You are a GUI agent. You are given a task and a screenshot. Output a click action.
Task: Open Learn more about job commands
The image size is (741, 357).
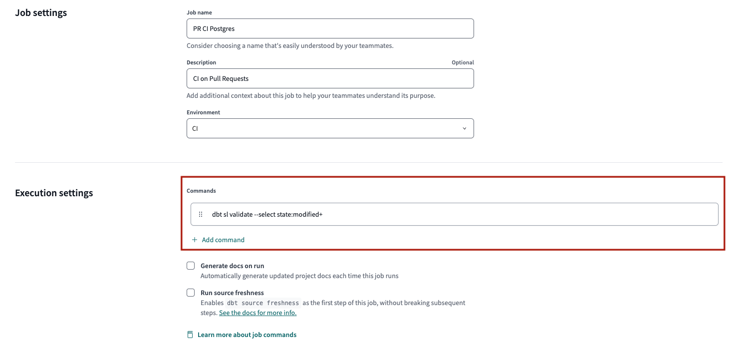click(x=247, y=335)
